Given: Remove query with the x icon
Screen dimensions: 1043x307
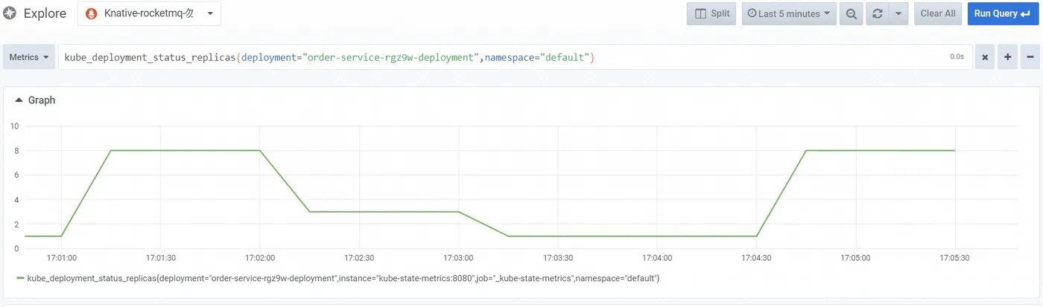Looking at the screenshot, I should [984, 57].
